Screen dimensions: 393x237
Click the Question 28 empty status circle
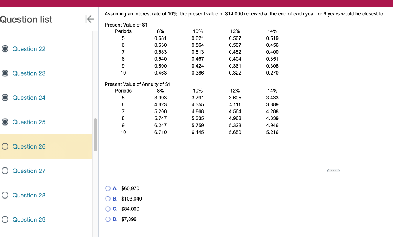5,195
